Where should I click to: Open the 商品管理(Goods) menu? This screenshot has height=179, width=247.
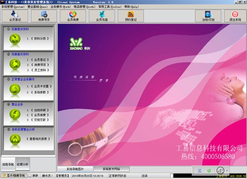pyautogui.click(x=84, y=7)
